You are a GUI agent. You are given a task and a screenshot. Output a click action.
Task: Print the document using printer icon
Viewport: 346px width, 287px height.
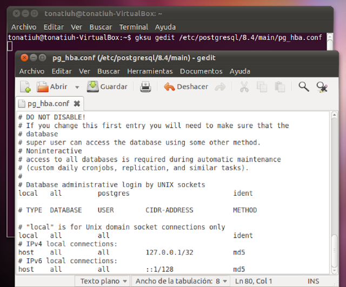[x=145, y=86]
